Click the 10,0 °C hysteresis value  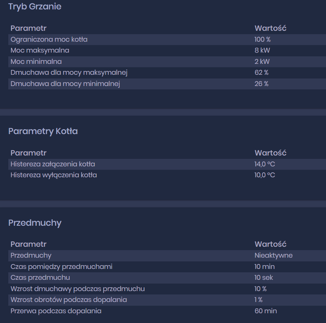coord(265,175)
